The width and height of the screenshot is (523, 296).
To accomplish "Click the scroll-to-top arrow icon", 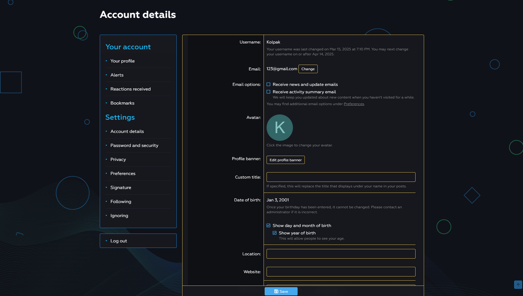I will tap(518, 285).
